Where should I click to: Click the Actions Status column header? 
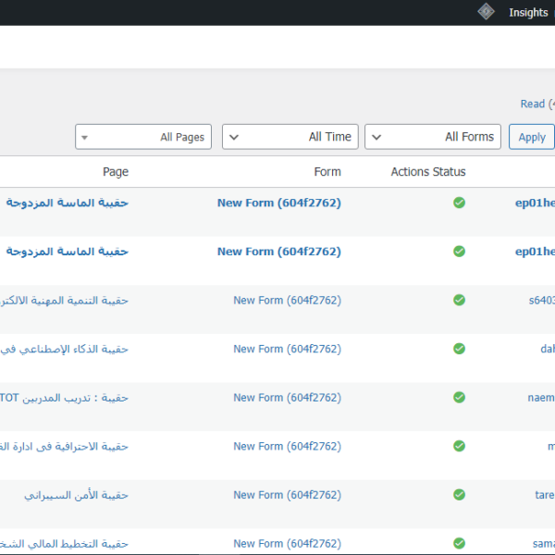click(x=428, y=172)
